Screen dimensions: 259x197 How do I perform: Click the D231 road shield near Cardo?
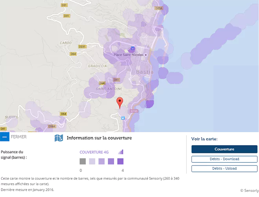pyautogui.click(x=82, y=46)
